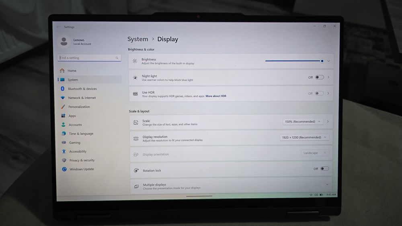Open the Landscape orientation dropdown
The height and width of the screenshot is (226, 402).
pyautogui.click(x=315, y=153)
